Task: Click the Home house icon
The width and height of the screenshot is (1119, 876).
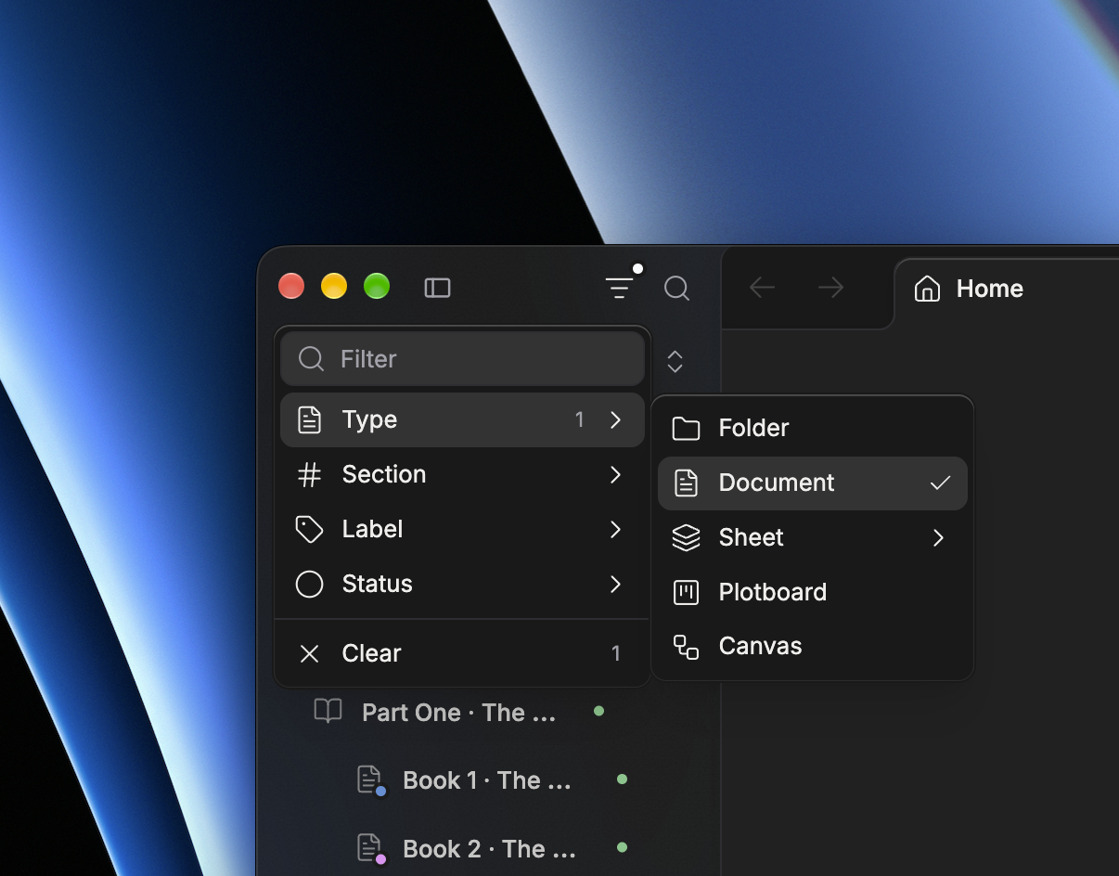Action: (927, 289)
